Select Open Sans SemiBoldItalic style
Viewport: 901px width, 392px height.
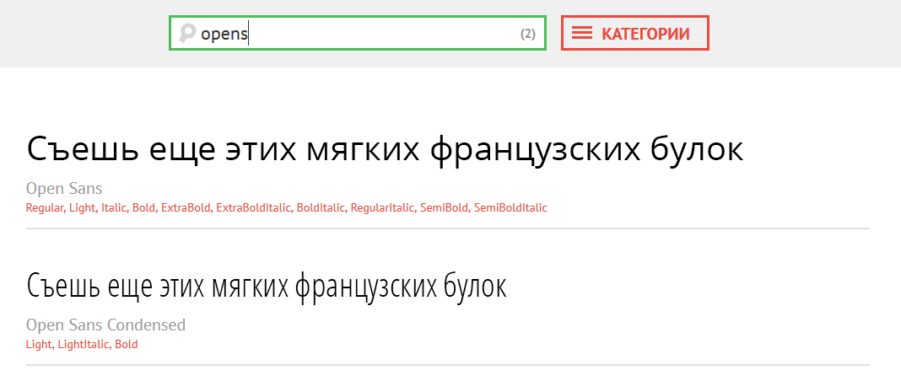pyautogui.click(x=510, y=207)
